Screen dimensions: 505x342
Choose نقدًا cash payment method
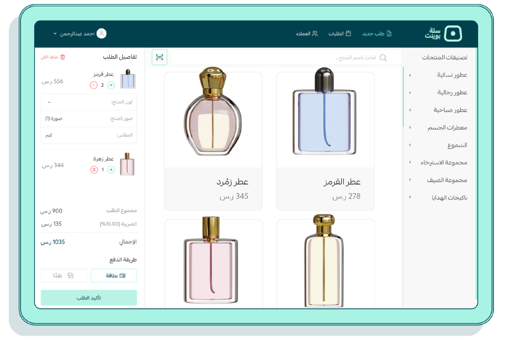tap(64, 276)
